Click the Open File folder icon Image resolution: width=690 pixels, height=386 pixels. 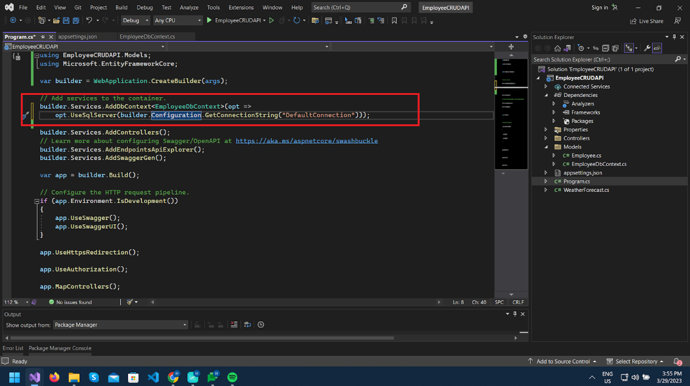click(x=56, y=21)
